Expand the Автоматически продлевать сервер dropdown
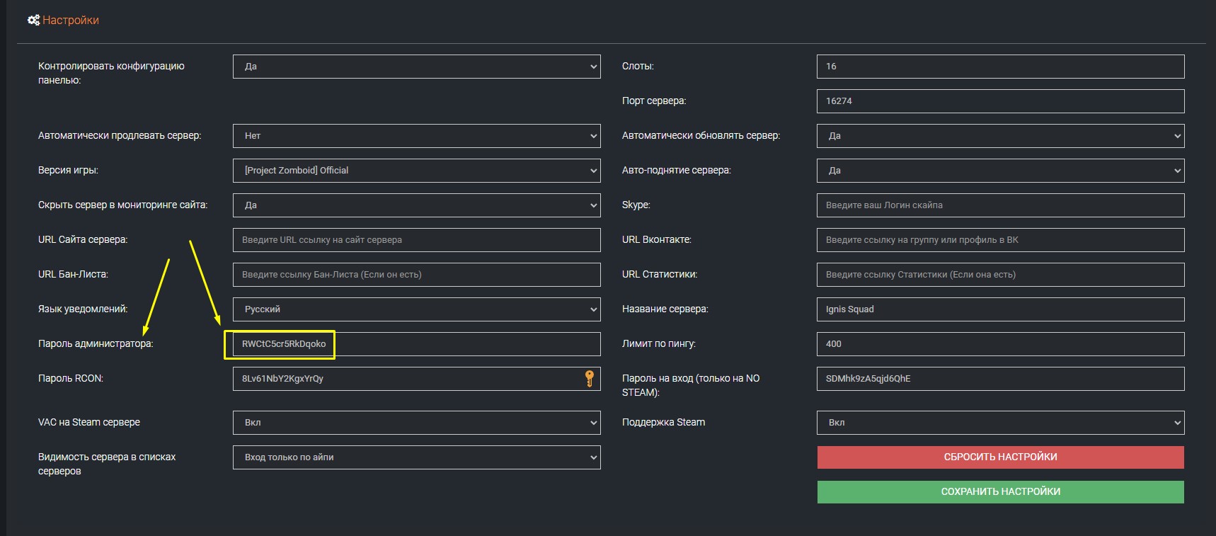1216x536 pixels. tap(416, 136)
